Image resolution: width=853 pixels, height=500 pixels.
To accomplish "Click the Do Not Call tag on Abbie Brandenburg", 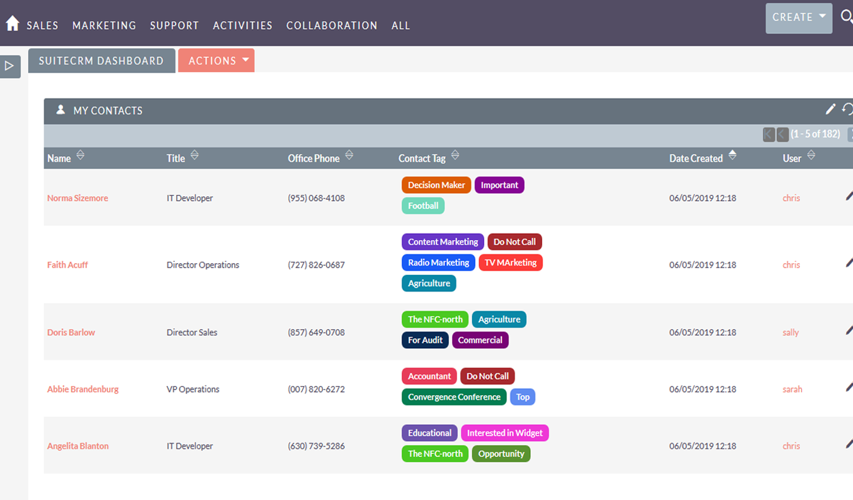I will click(x=488, y=376).
